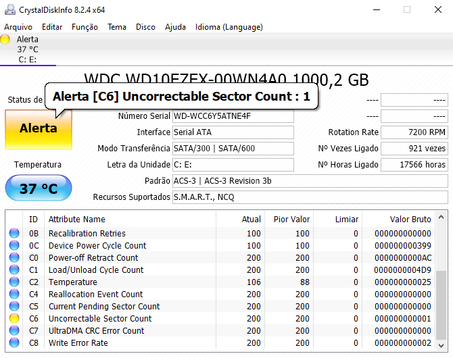This screenshot has height=358, width=453.
Task: Click the status dot for UltraDMA CRC Error Count
Action: coord(14,330)
